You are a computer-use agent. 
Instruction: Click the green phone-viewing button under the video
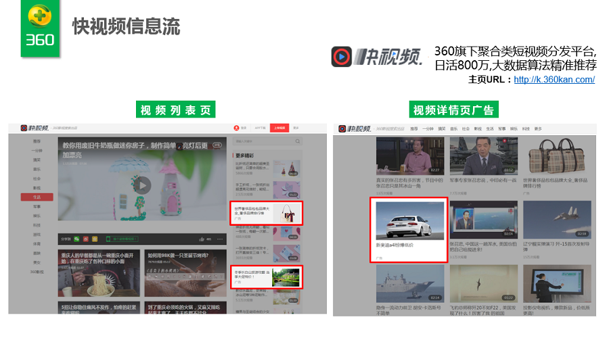click(x=122, y=239)
